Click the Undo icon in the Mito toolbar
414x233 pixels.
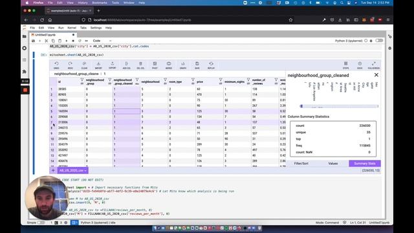coord(56,65)
